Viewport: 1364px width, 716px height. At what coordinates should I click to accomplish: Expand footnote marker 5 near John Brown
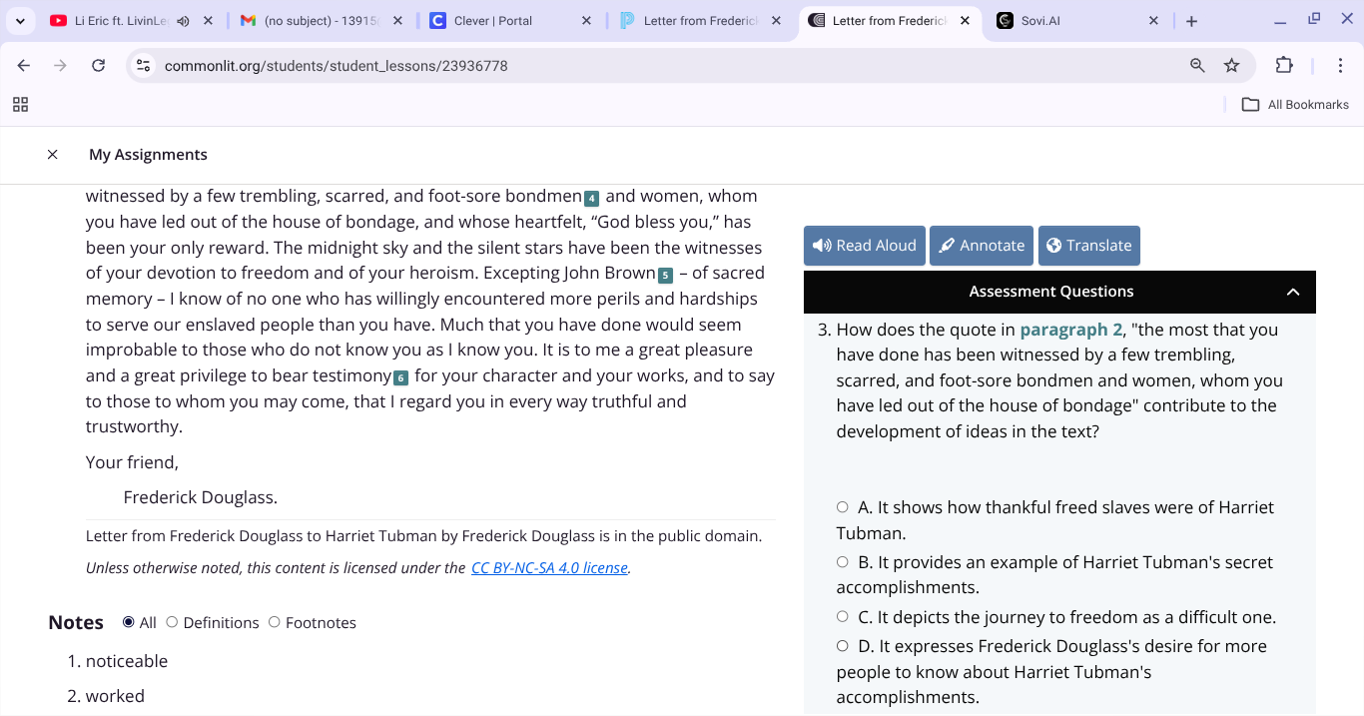[x=665, y=273]
